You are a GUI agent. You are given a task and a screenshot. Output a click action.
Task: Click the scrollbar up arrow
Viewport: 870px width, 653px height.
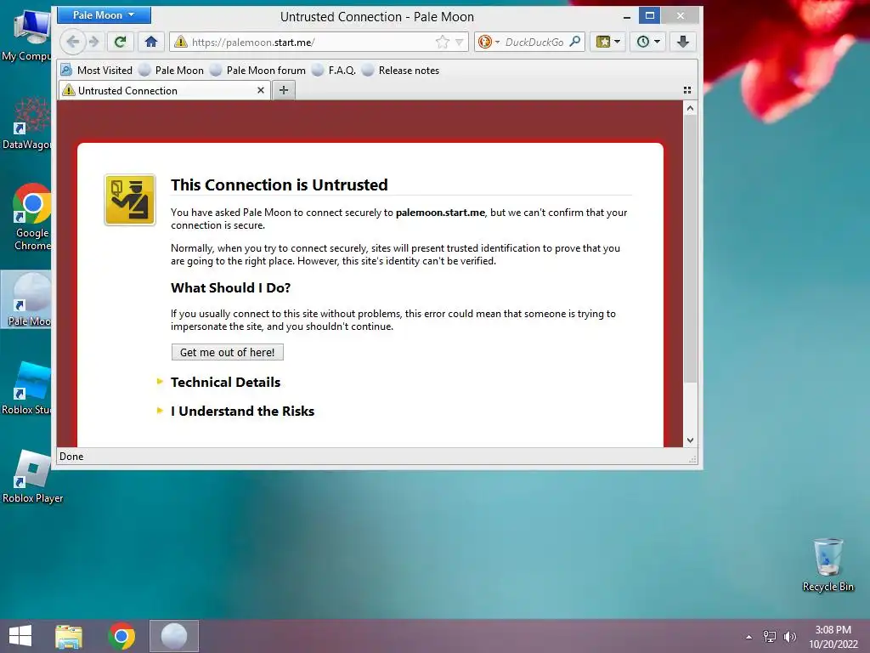pos(690,108)
